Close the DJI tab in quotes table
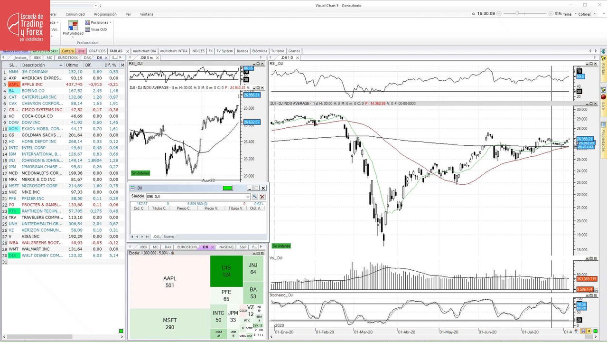Image resolution: width=607 pixels, height=342 pixels. pyautogui.click(x=106, y=57)
